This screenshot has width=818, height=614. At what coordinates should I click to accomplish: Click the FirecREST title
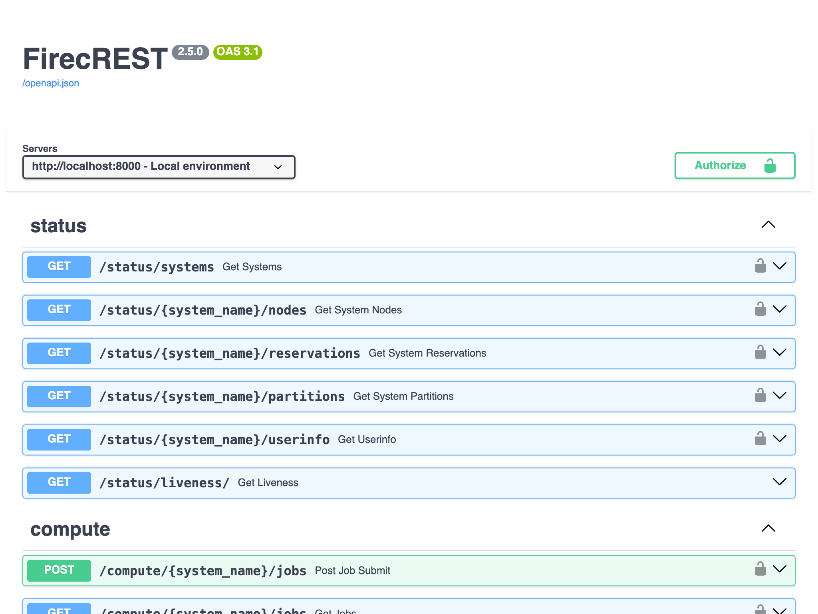coord(95,59)
